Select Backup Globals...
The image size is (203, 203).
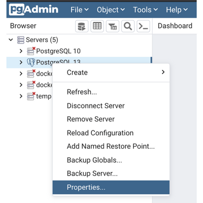(x=111, y=160)
